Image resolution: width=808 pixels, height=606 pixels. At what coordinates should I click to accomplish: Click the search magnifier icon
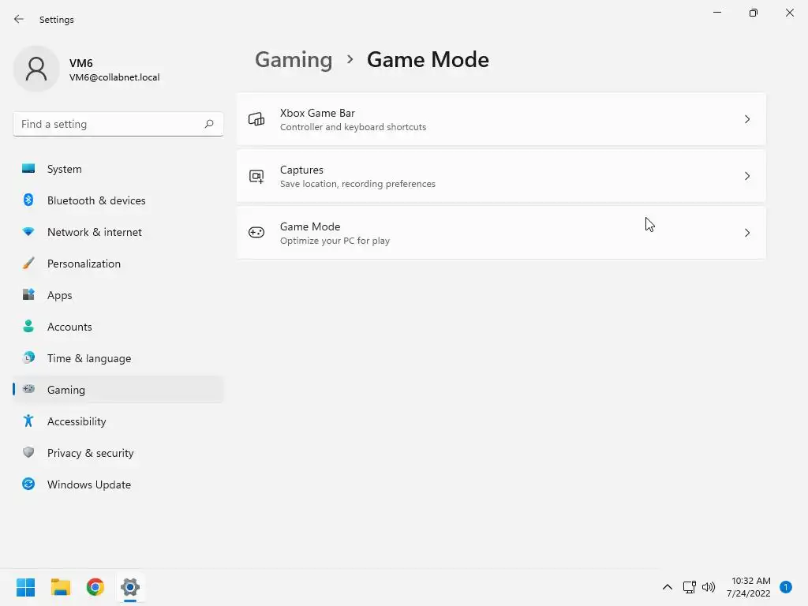208,124
